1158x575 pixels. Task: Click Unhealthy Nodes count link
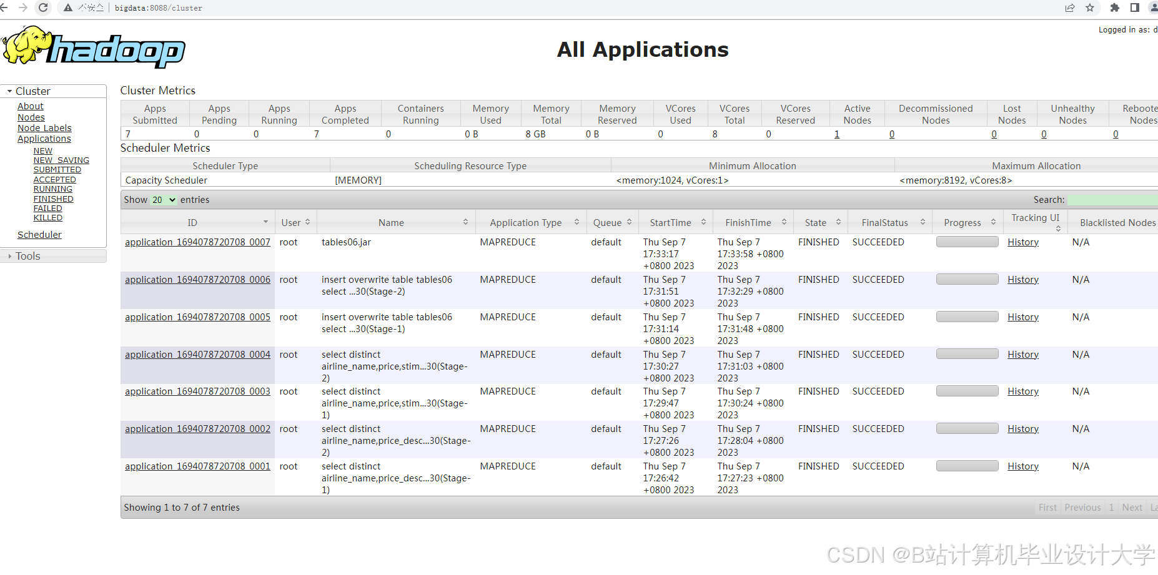pos(1044,134)
